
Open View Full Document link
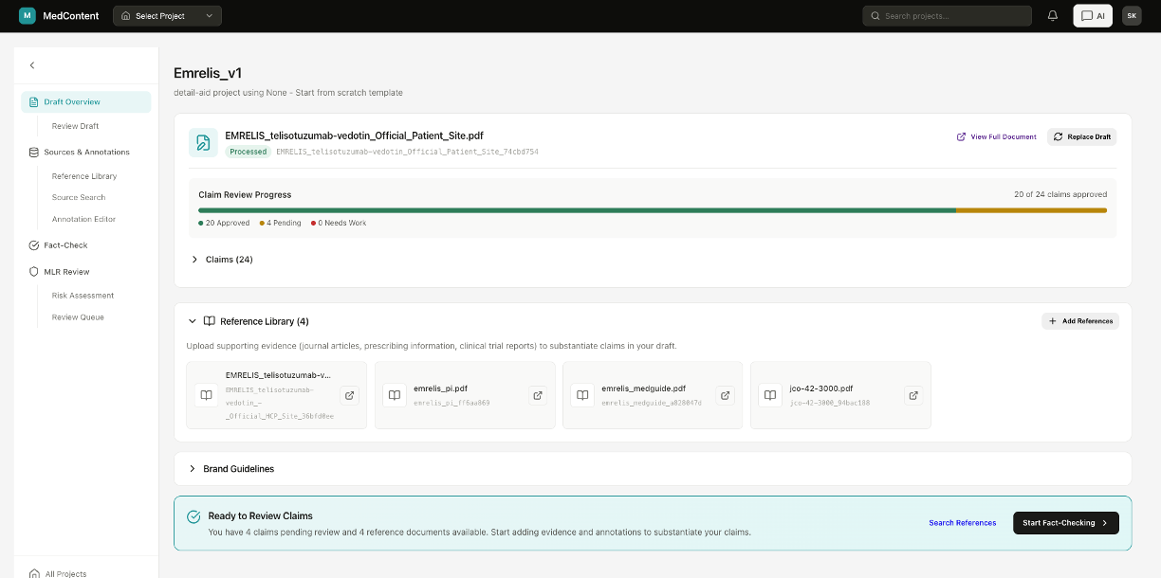996,136
